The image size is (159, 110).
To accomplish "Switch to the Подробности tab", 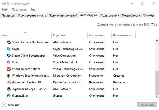I will click(x=131, y=16).
